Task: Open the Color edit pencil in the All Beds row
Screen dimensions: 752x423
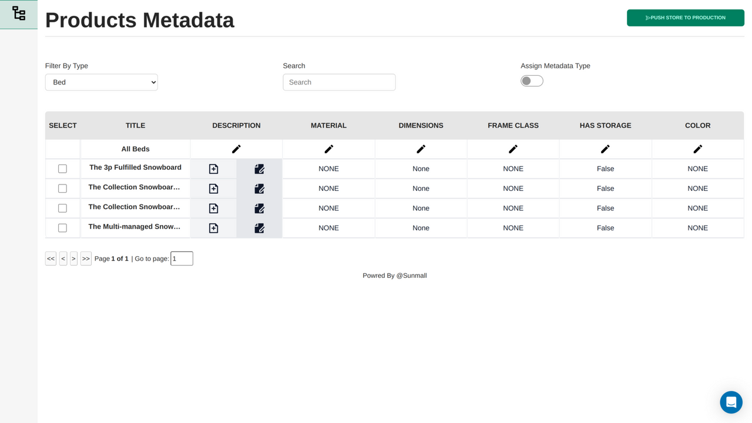Action: [697, 149]
